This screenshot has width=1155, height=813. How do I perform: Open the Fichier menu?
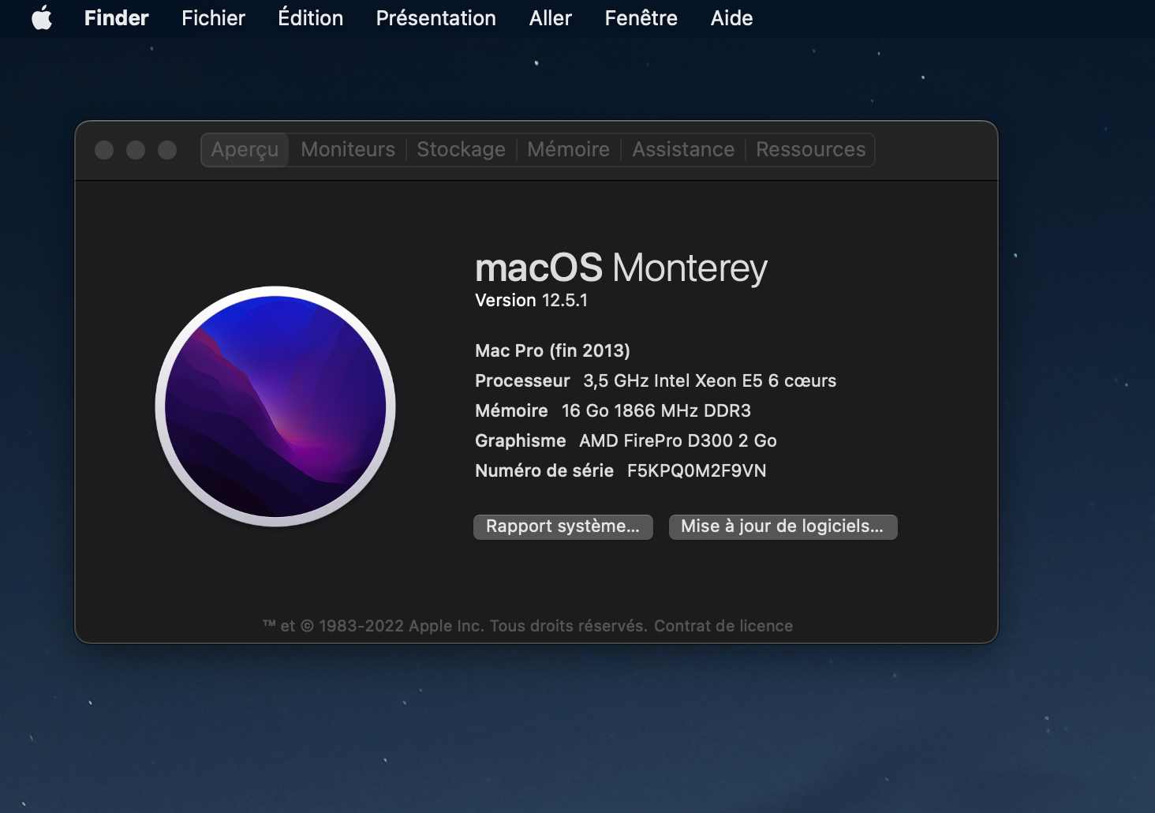click(x=213, y=17)
